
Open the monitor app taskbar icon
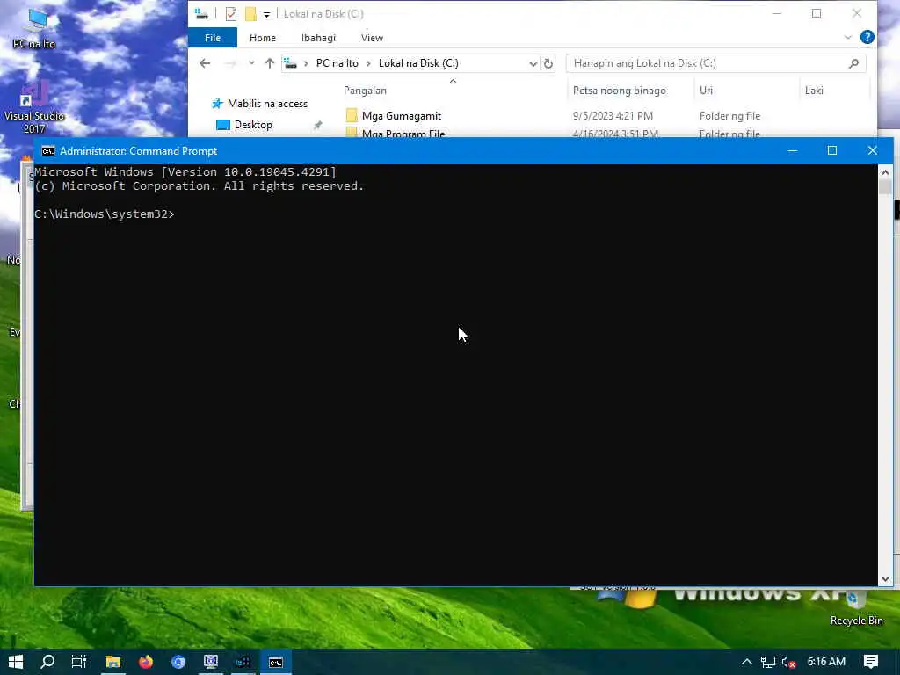(x=211, y=662)
